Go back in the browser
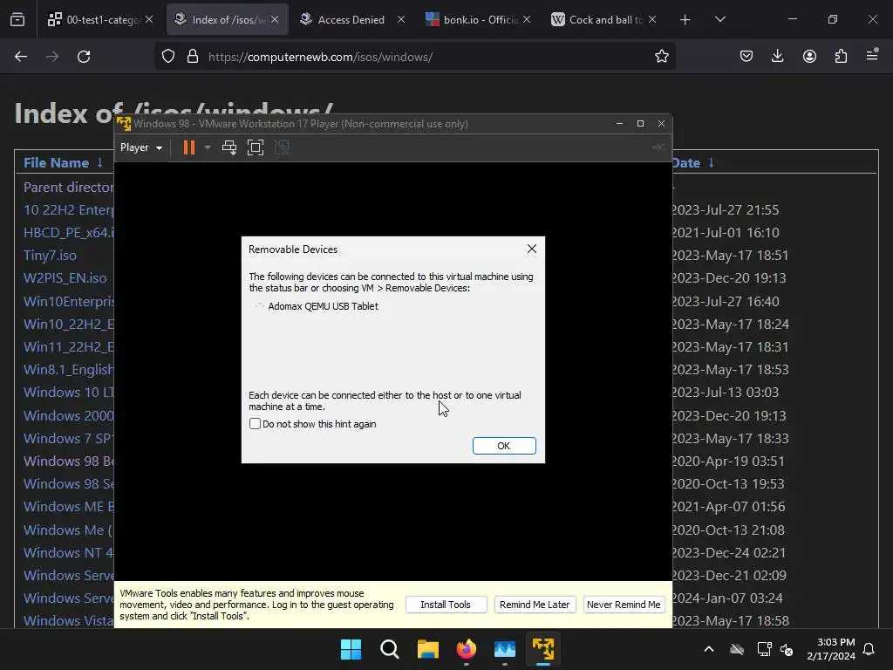This screenshot has height=670, width=893. click(21, 57)
